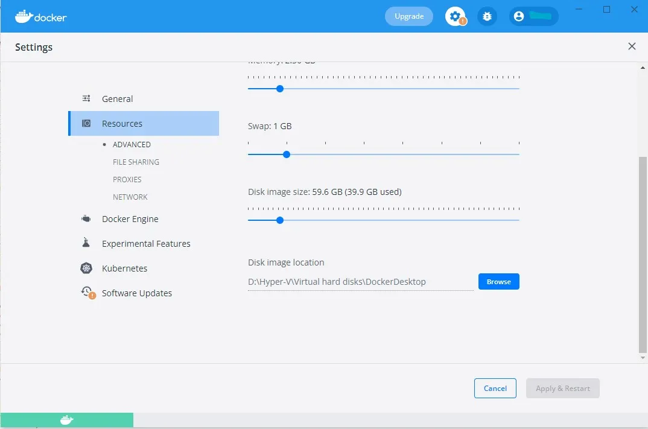This screenshot has width=648, height=429.
Task: Open the General settings section
Action: click(144, 99)
